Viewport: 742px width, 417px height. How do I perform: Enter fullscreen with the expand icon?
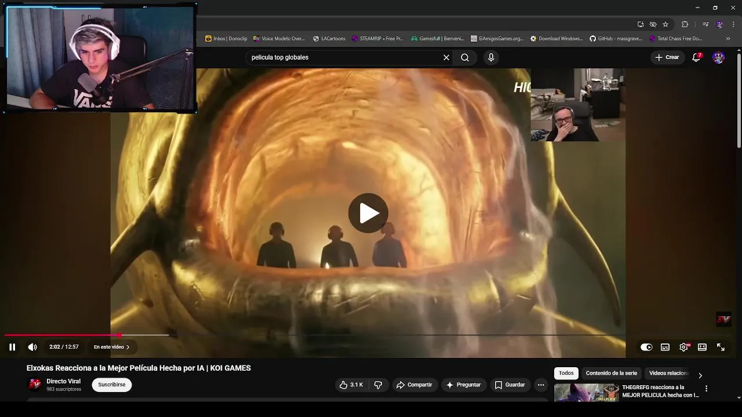coord(721,347)
